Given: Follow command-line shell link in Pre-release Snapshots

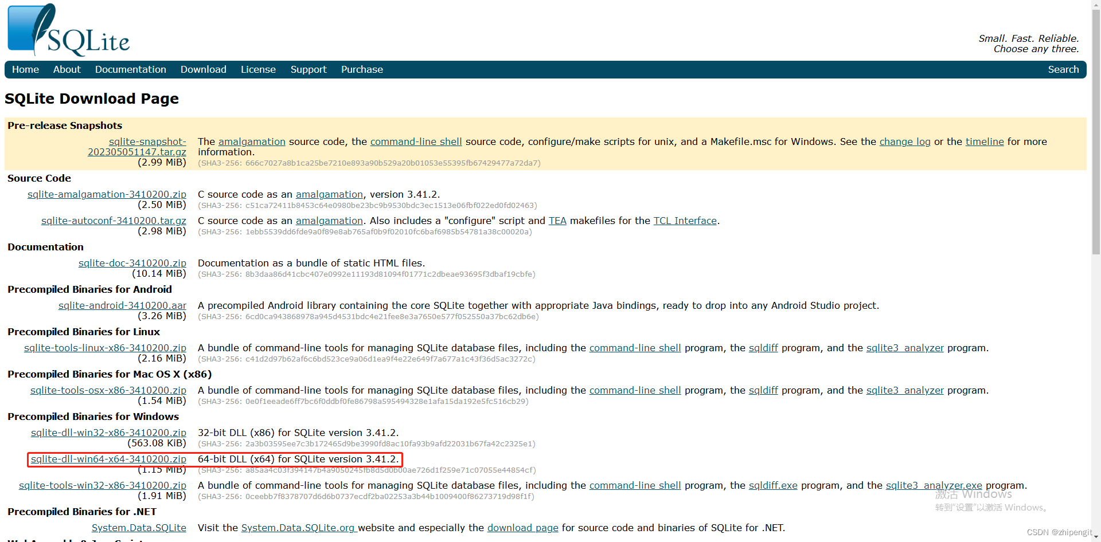Looking at the screenshot, I should tap(416, 142).
